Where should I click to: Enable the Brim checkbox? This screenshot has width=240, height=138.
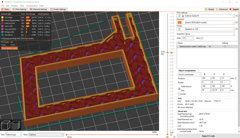tap(202, 38)
